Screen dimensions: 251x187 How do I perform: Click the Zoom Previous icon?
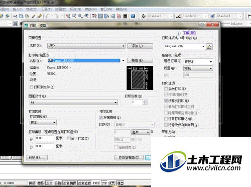(86, 16)
